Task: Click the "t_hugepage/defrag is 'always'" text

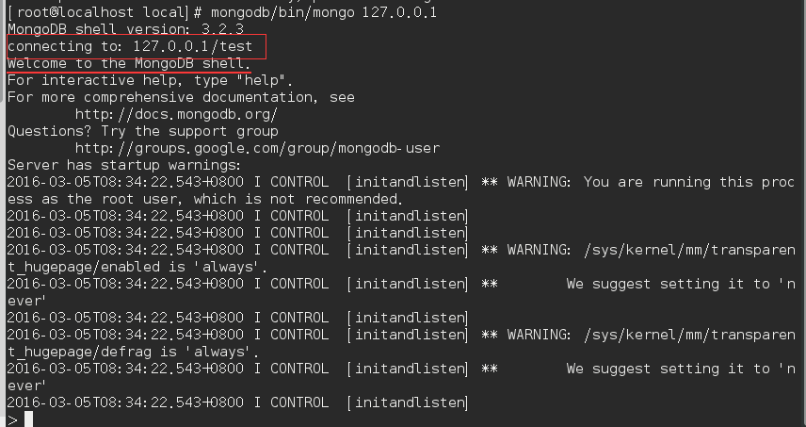Action: click(134, 352)
